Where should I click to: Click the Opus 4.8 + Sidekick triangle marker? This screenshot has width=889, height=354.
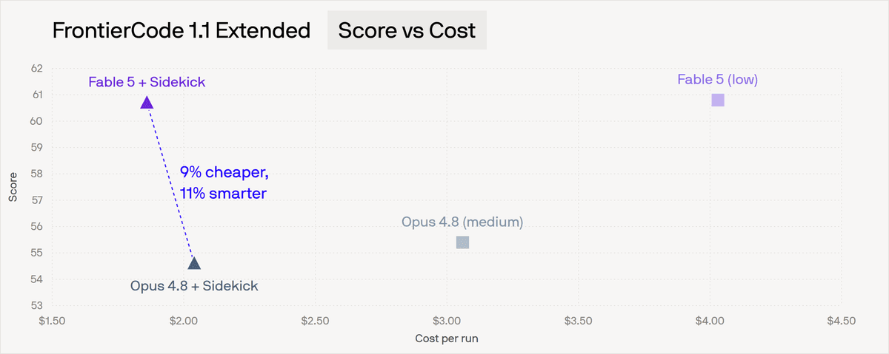pyautogui.click(x=194, y=262)
